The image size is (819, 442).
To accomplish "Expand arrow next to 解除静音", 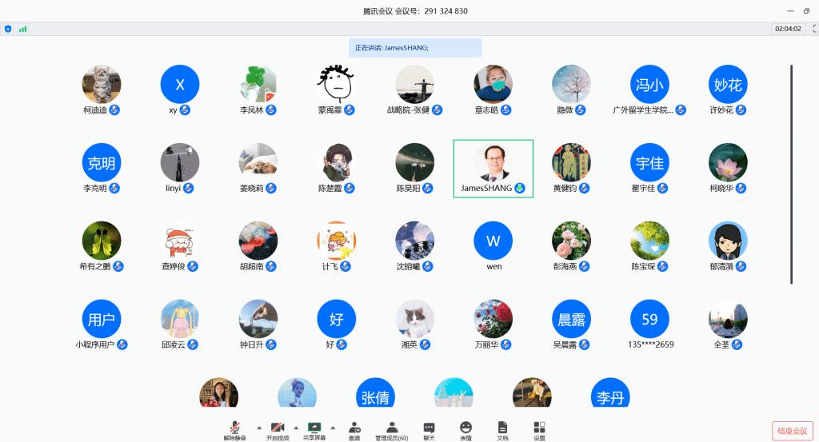I will pyautogui.click(x=258, y=427).
